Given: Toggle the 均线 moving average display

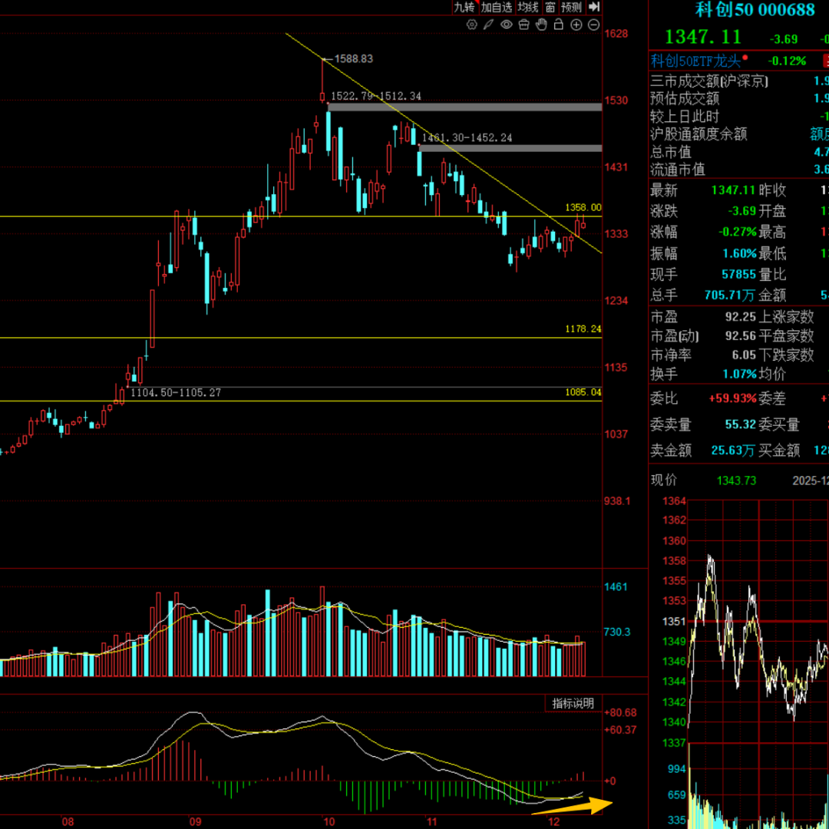Looking at the screenshot, I should coord(528,7).
